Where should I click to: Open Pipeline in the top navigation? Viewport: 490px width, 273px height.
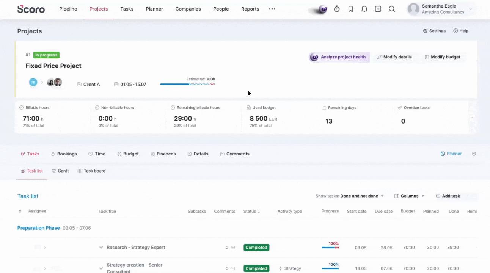point(68,9)
